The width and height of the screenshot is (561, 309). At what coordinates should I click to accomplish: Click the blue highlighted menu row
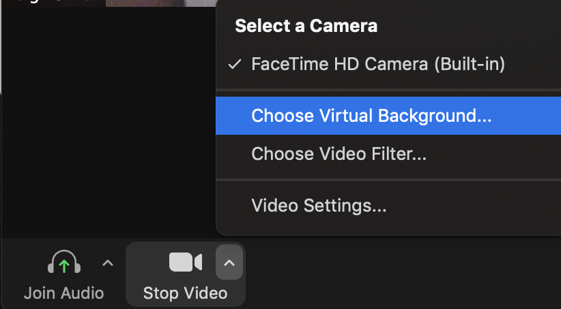point(388,116)
